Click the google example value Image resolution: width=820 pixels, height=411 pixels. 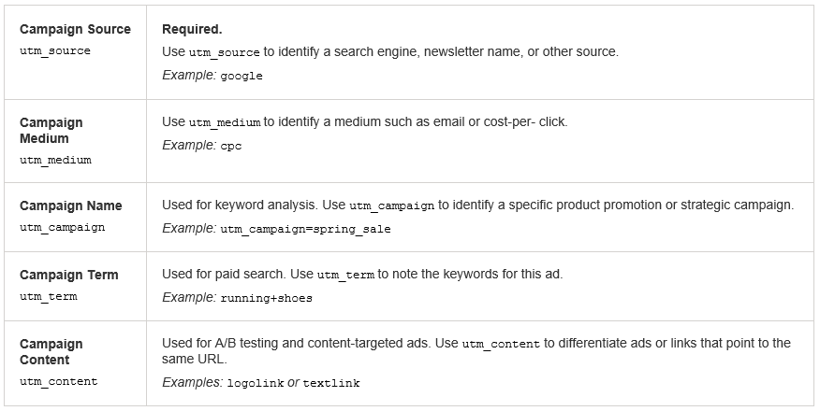tap(242, 77)
